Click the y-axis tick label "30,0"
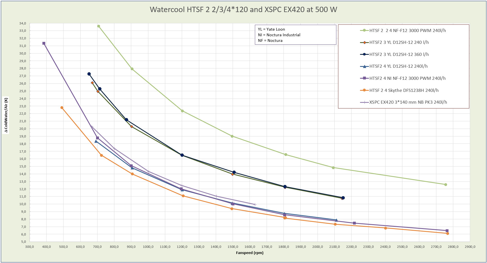 pyautogui.click(x=22, y=53)
